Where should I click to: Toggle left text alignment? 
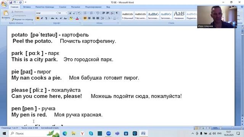[x=85, y=18]
